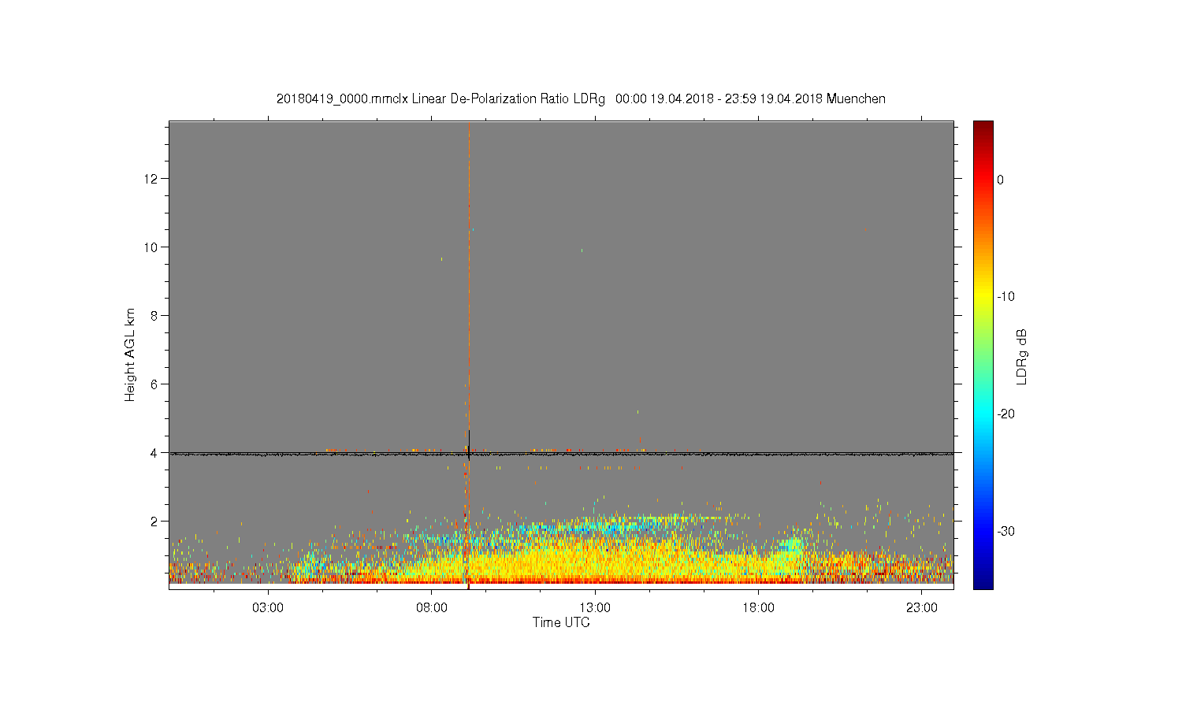Click the 03:00 time tick label
This screenshot has width=1182, height=709.
tap(268, 608)
